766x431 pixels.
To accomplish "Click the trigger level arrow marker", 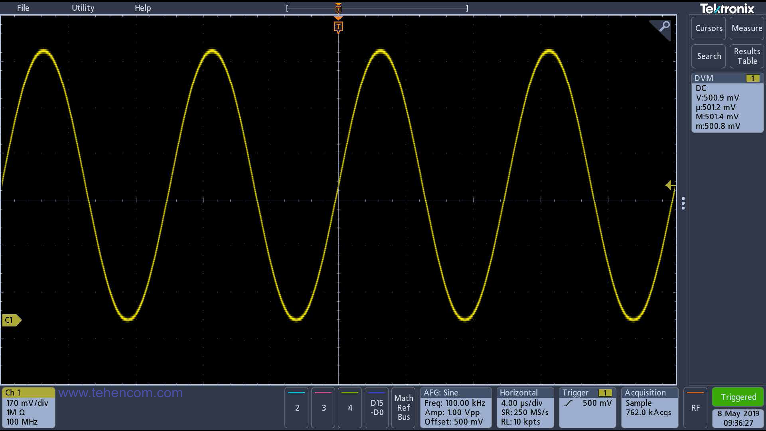I will click(x=671, y=186).
